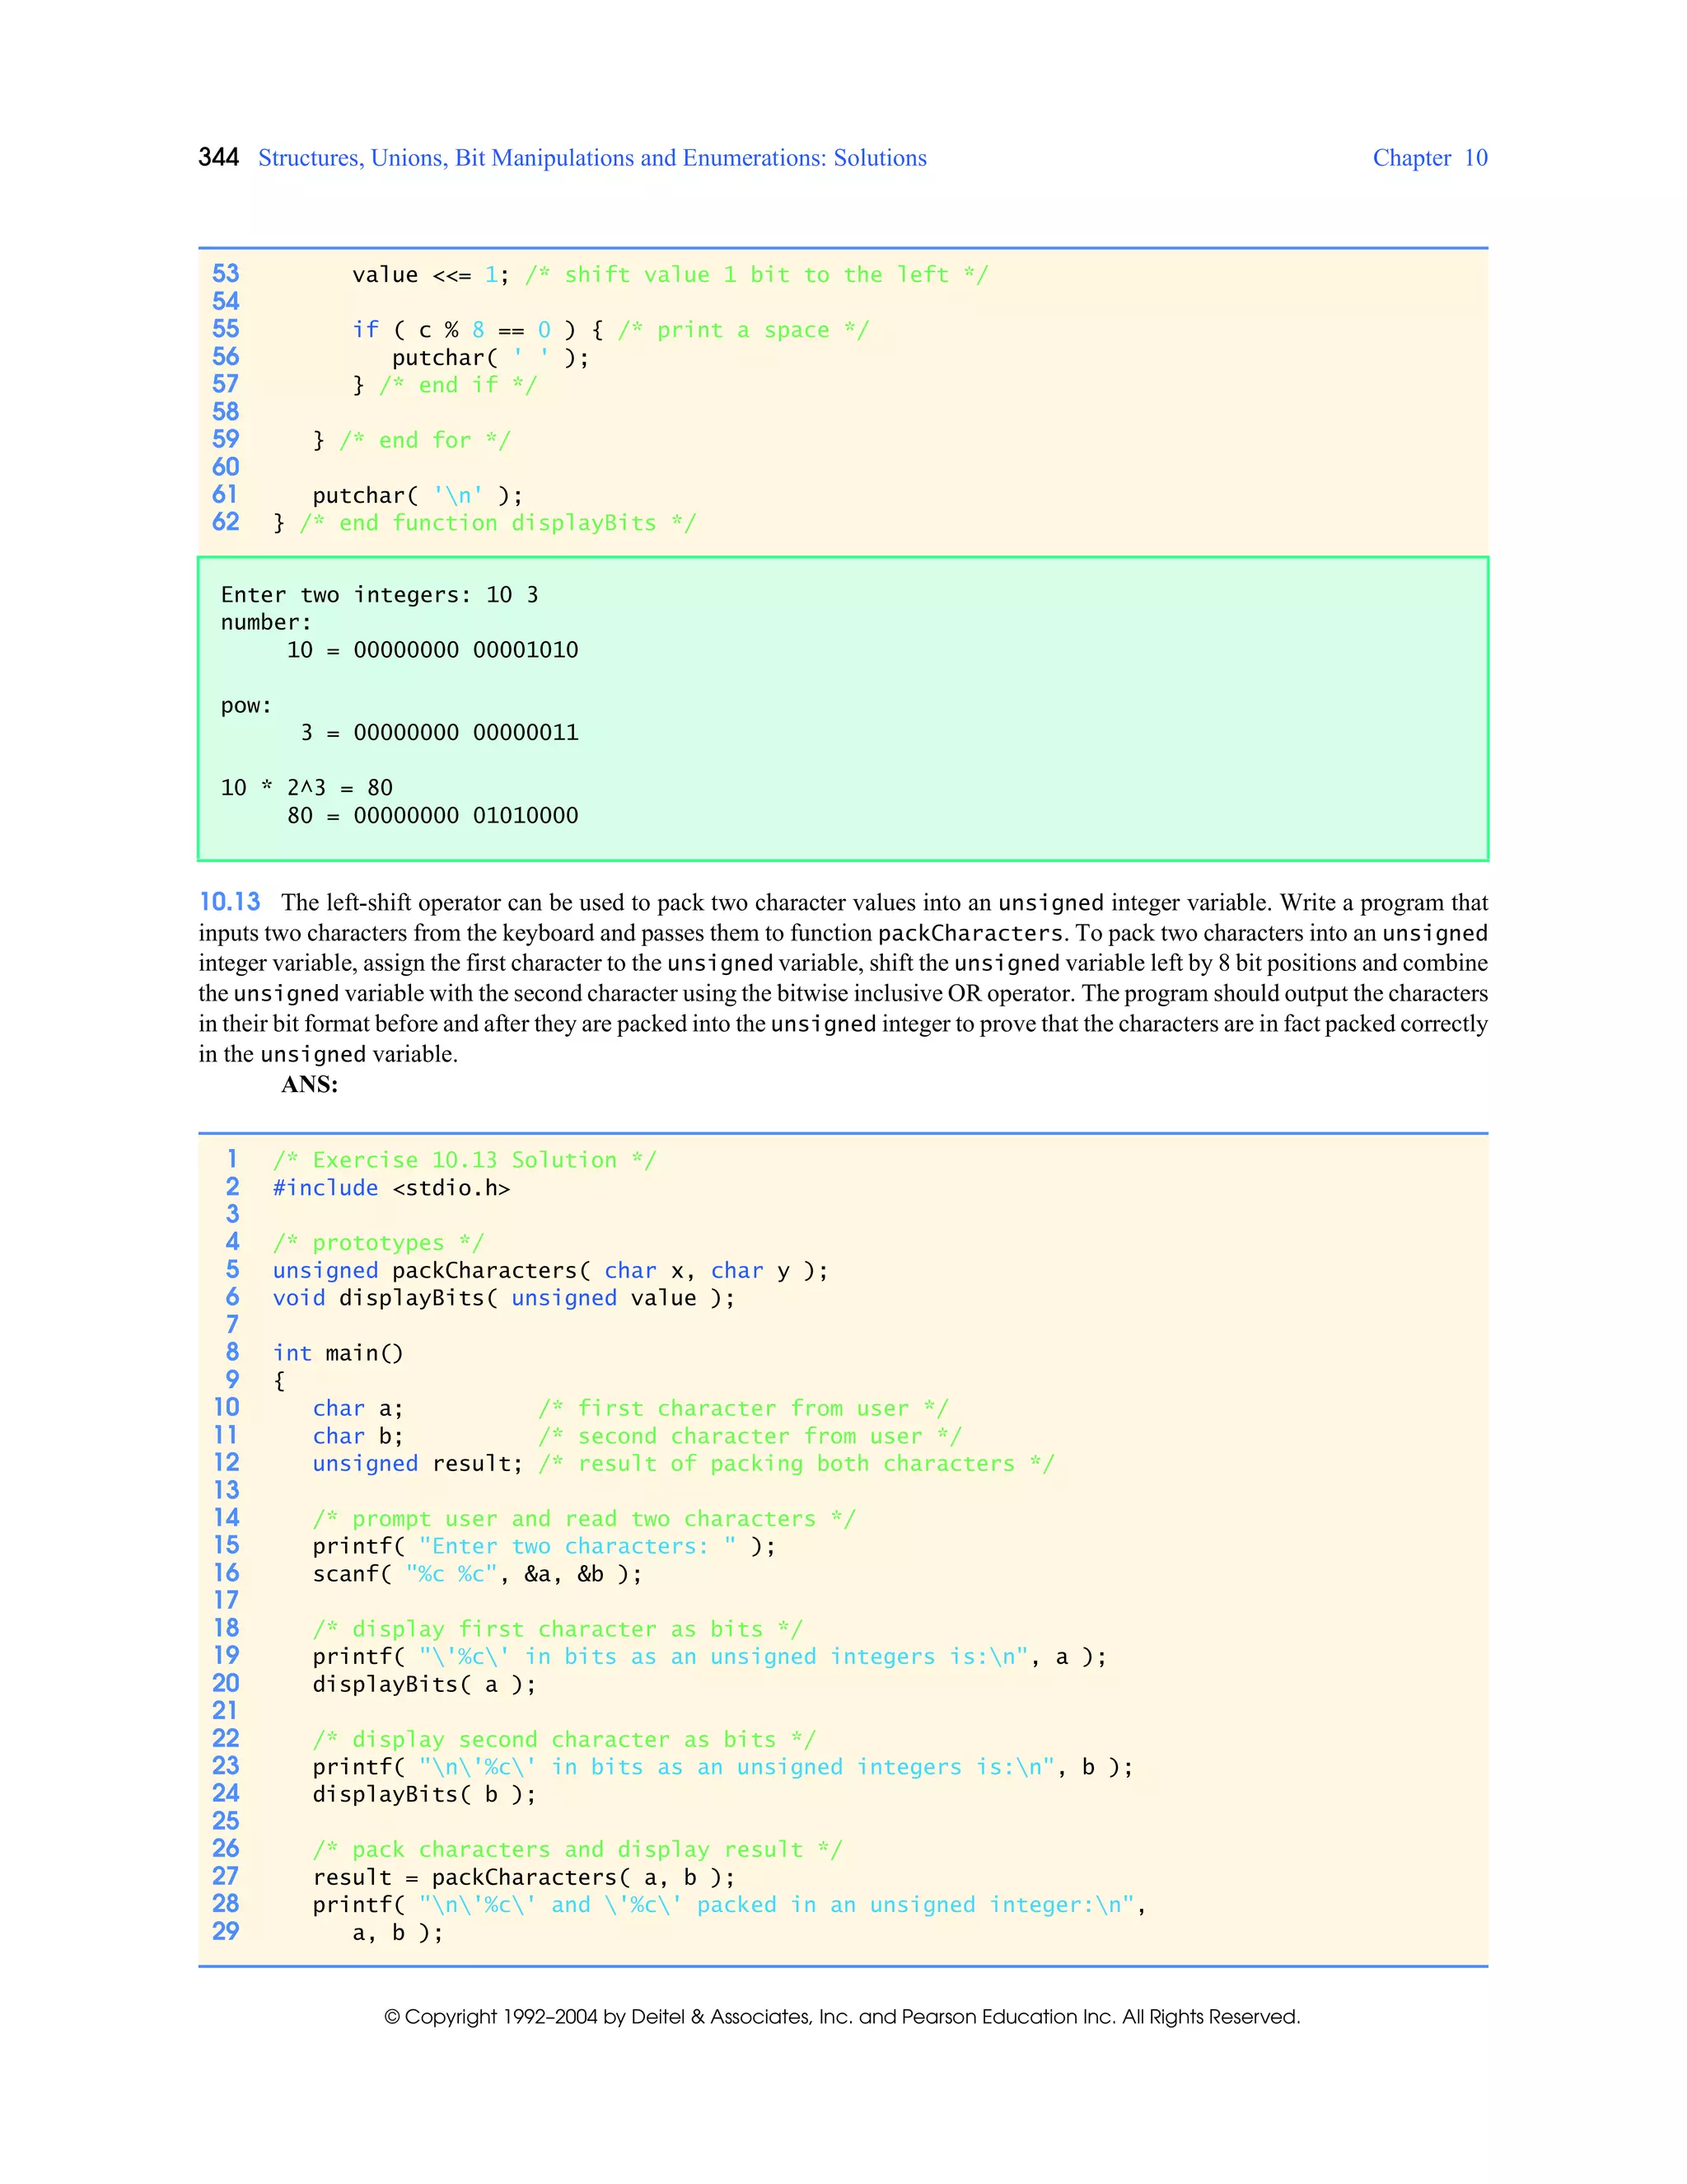Click the displayBits prototype on line 6

coord(503,1298)
